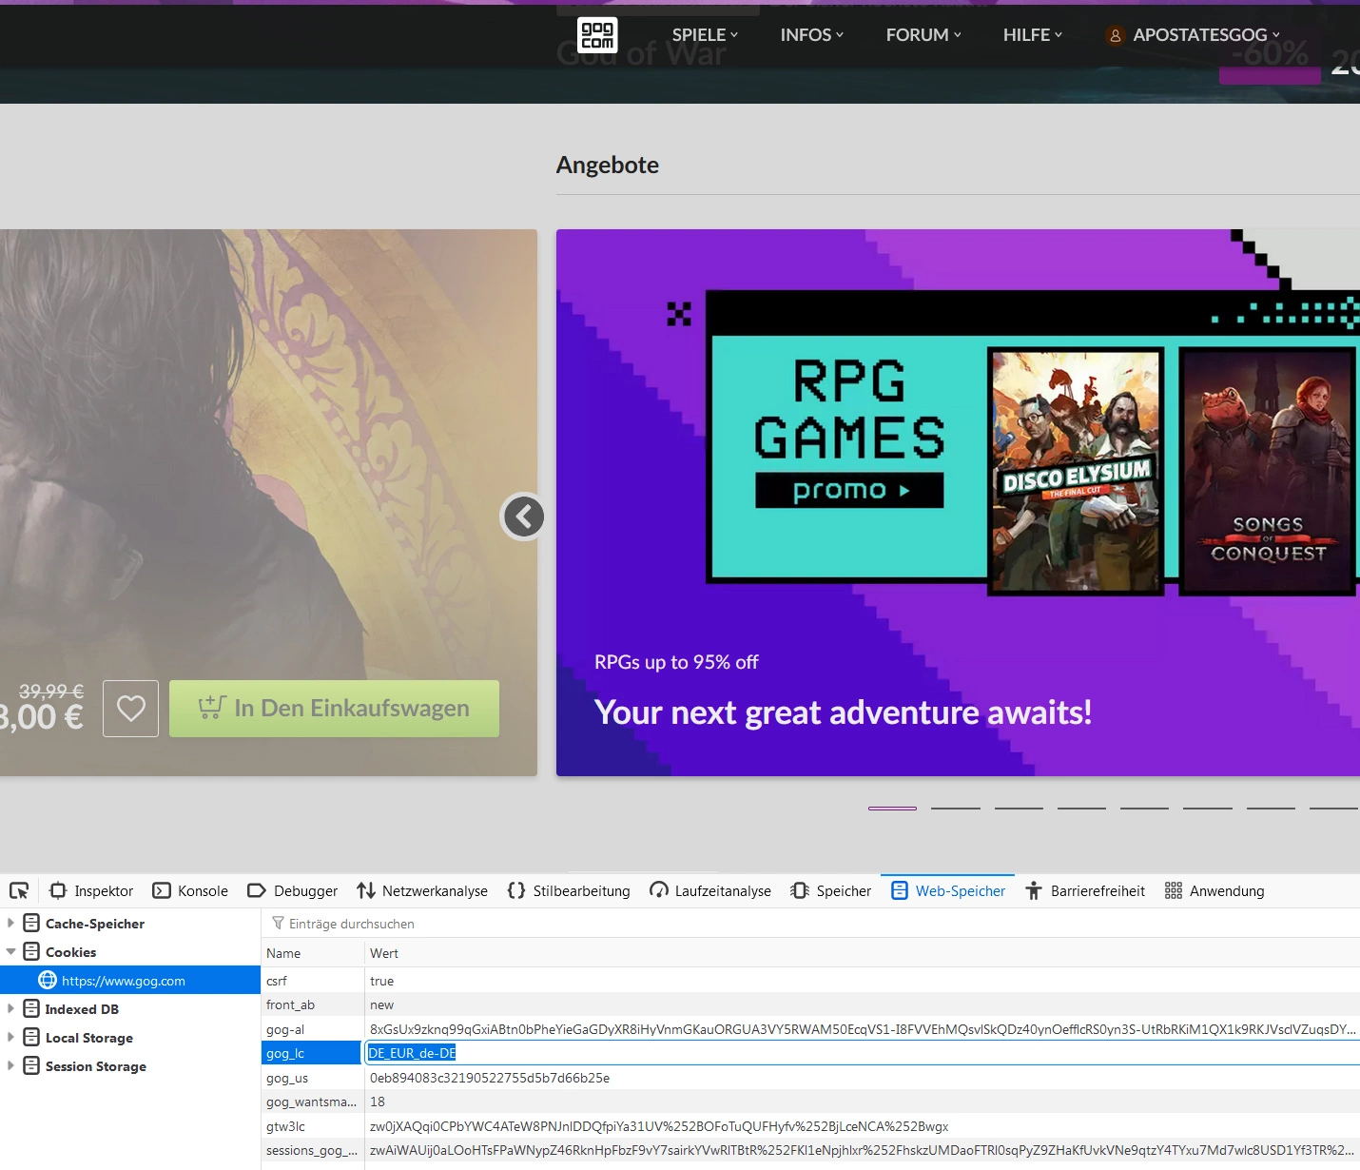The image size is (1360, 1170).
Task: Open the user account avatar icon
Action: click(1115, 35)
